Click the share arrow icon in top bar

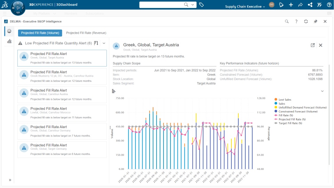point(300,5)
